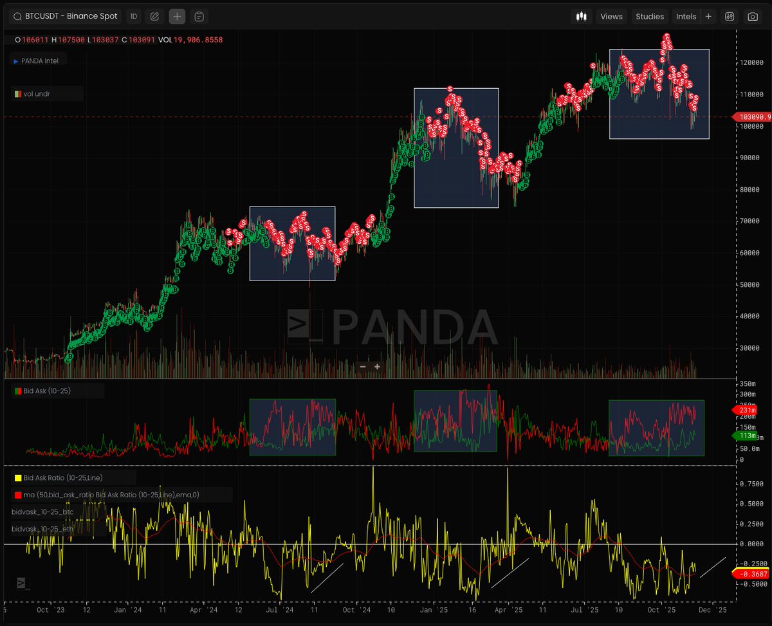The height and width of the screenshot is (626, 772).
Task: Zoom out using the minus control on chart
Action: (x=363, y=365)
